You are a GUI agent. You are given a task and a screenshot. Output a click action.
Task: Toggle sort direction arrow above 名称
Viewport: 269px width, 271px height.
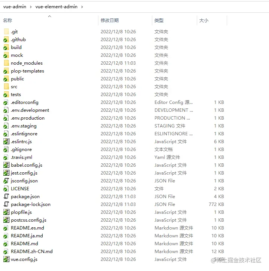[50, 16]
